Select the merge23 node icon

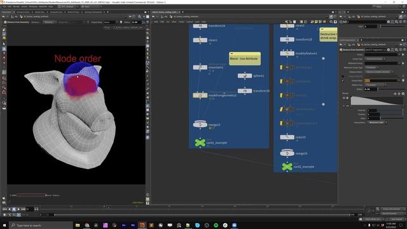pos(200,125)
